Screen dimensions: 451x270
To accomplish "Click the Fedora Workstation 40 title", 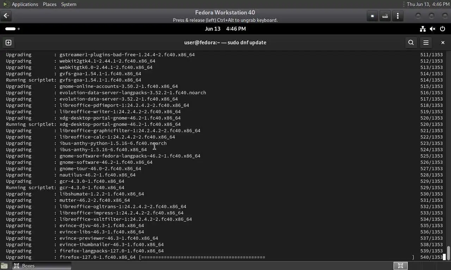I will [225, 13].
